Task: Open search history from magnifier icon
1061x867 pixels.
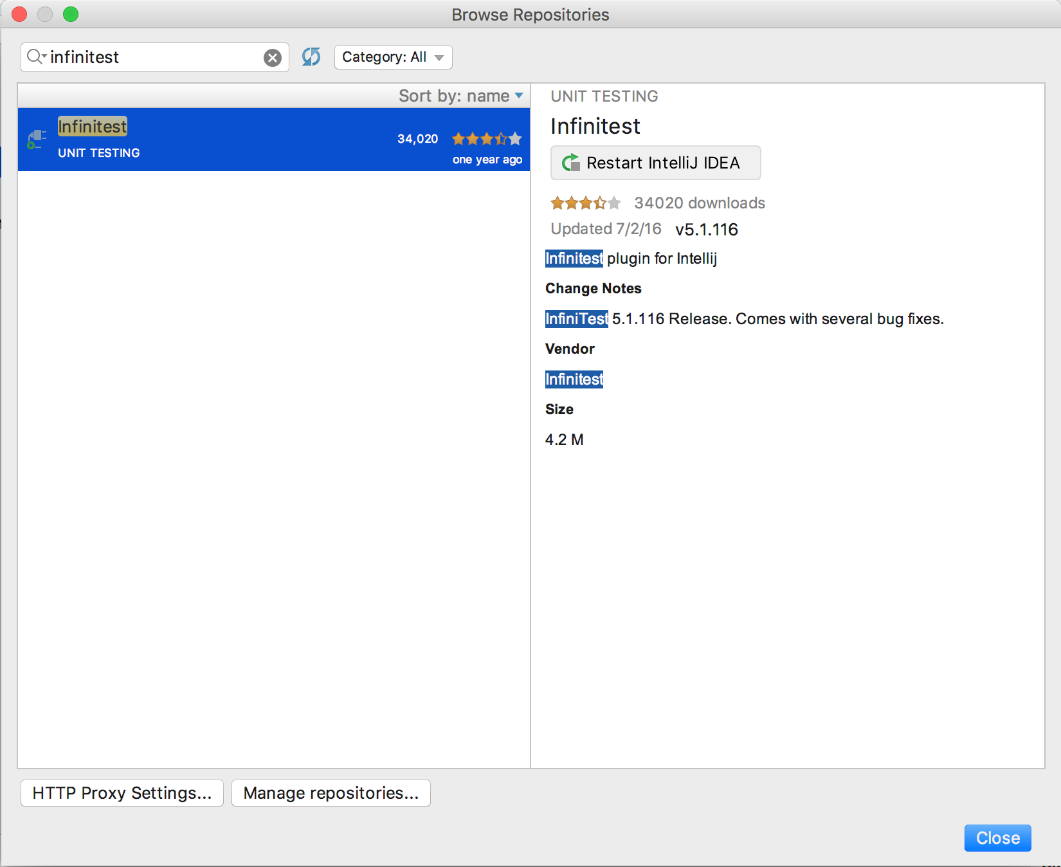Action: click(36, 57)
